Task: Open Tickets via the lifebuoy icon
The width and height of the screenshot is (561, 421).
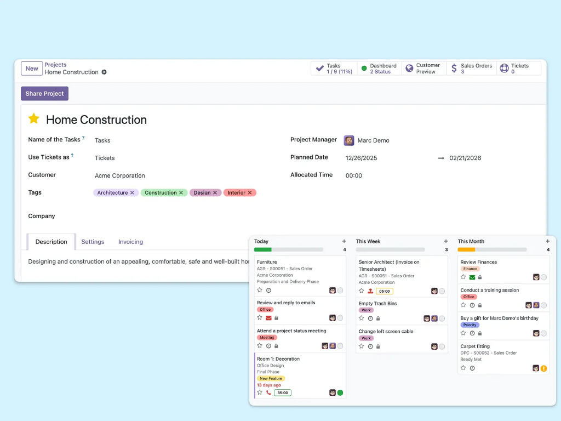Action: 505,67
